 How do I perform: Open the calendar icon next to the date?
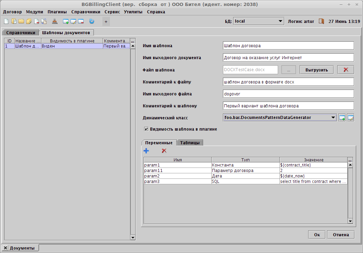(321, 21)
